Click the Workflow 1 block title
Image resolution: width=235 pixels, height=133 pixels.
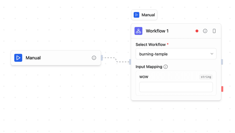click(x=157, y=31)
